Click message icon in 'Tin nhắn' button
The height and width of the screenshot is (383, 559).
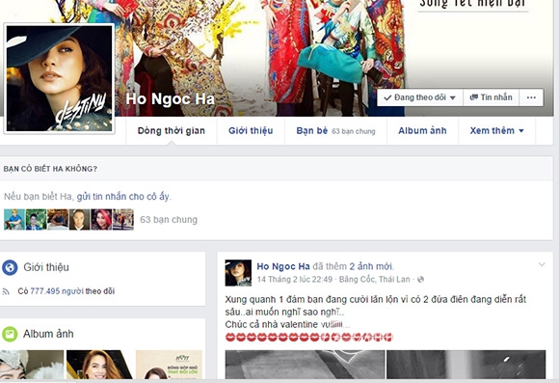click(x=474, y=97)
